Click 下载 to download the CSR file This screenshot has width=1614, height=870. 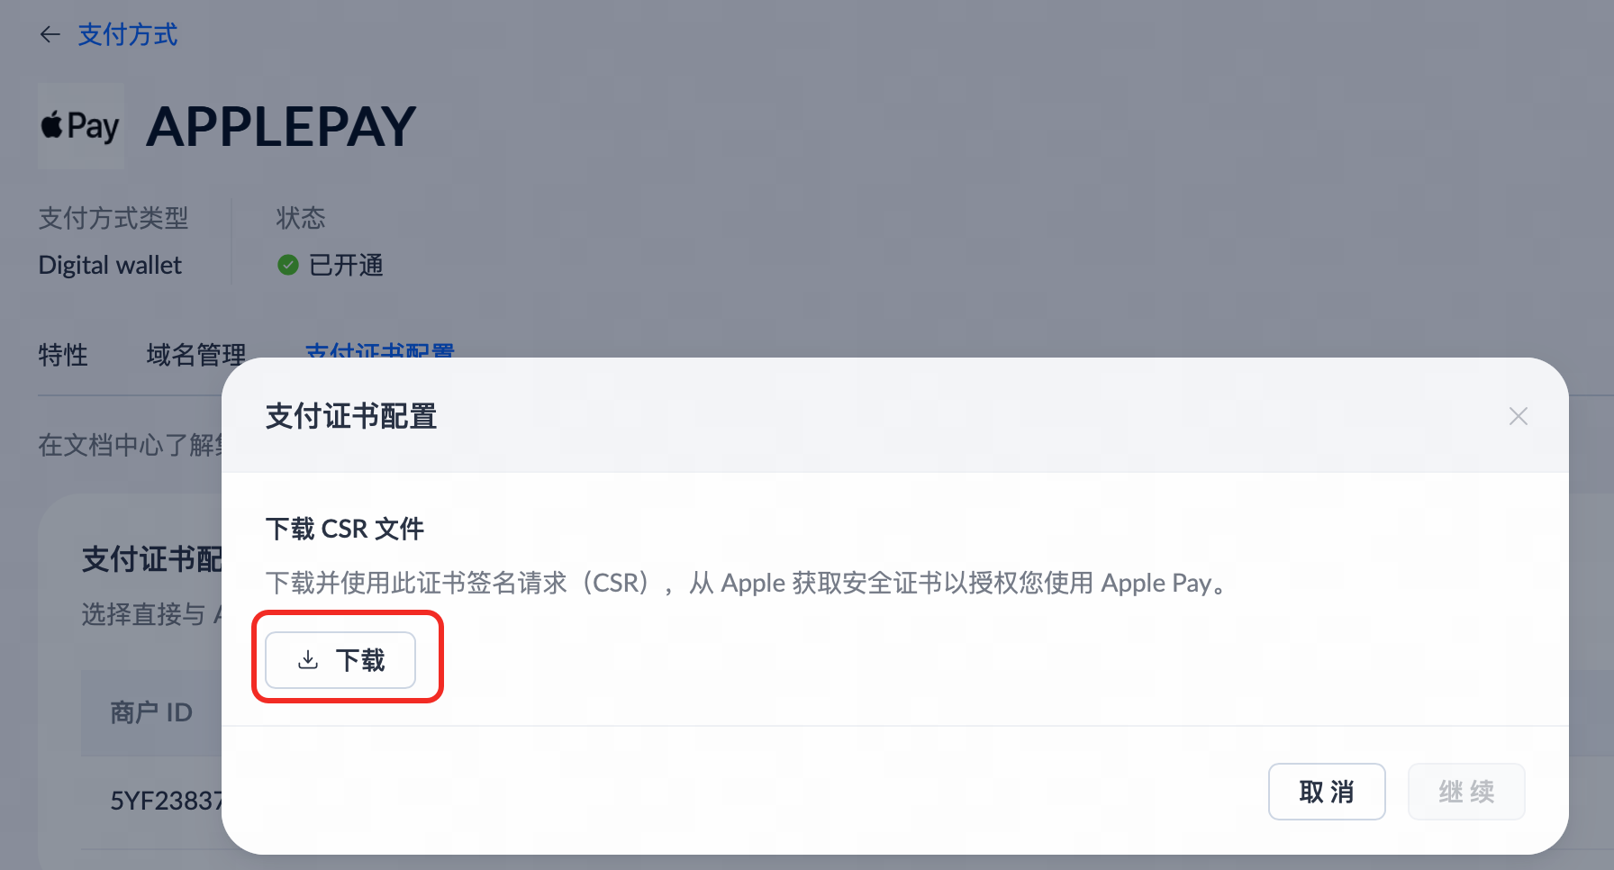pyautogui.click(x=340, y=660)
